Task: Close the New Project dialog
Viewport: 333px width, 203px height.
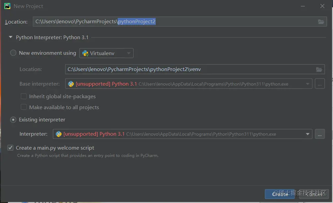Action: [x=322, y=6]
